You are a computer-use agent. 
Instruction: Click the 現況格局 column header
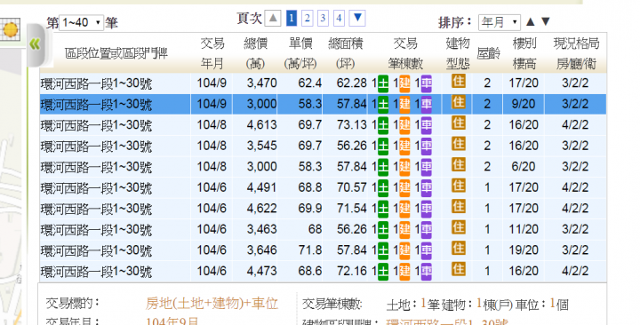pos(576,53)
